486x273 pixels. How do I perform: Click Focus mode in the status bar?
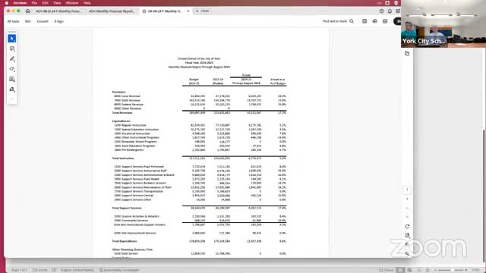[x=386, y=270]
